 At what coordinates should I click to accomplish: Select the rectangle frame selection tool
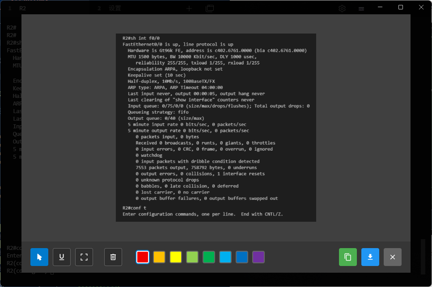(84, 257)
